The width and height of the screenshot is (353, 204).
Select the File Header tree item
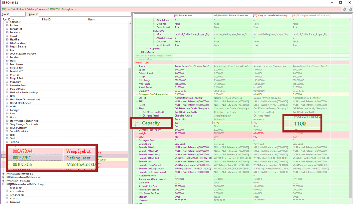coord(16,188)
